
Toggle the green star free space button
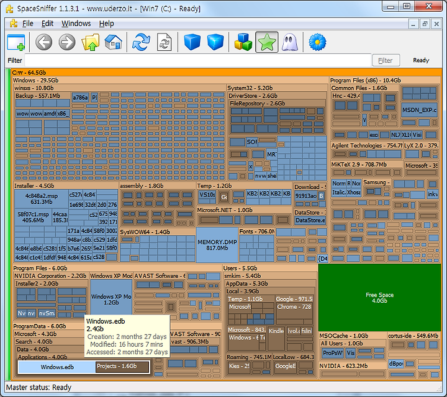pyautogui.click(x=266, y=42)
